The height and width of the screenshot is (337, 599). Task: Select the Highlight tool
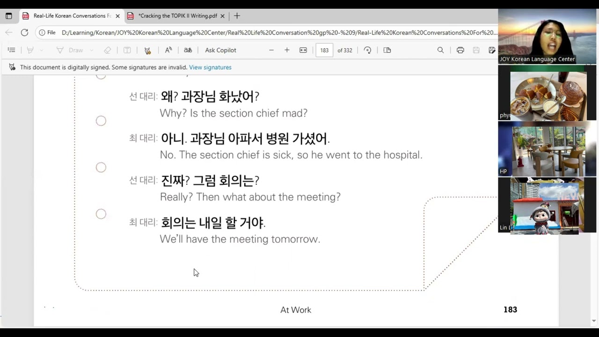(30, 50)
